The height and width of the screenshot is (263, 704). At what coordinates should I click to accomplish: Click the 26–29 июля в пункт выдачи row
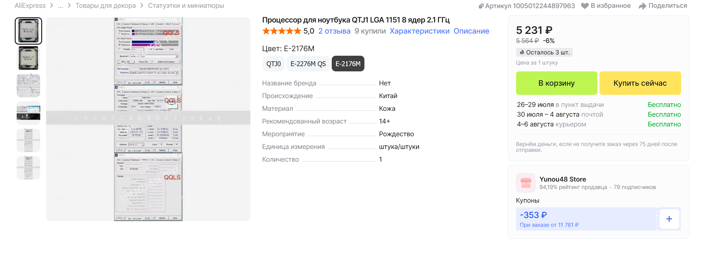pos(599,105)
